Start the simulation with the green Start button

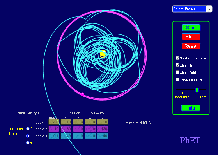(x=191, y=28)
